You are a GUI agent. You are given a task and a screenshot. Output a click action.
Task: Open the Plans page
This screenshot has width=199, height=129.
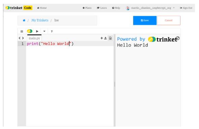[87, 8]
